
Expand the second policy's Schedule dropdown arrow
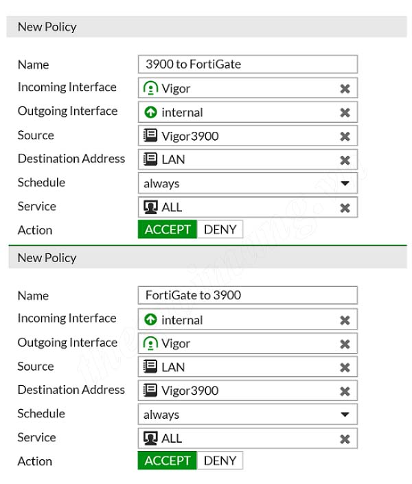coord(345,414)
